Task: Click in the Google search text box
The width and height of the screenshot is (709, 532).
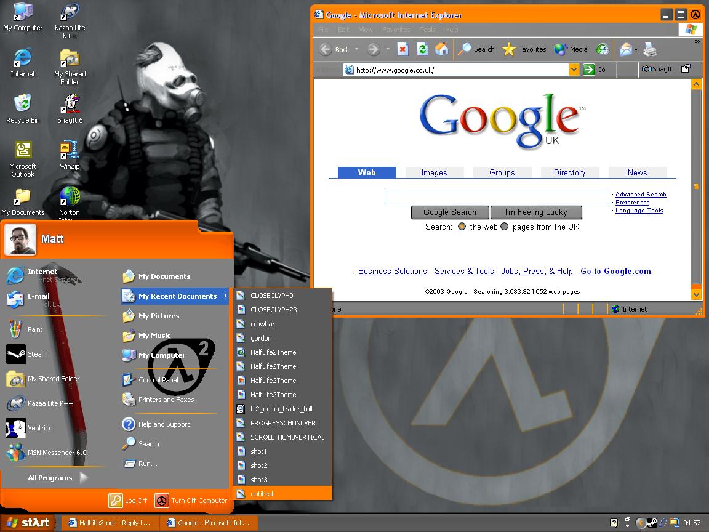Action: click(x=497, y=198)
